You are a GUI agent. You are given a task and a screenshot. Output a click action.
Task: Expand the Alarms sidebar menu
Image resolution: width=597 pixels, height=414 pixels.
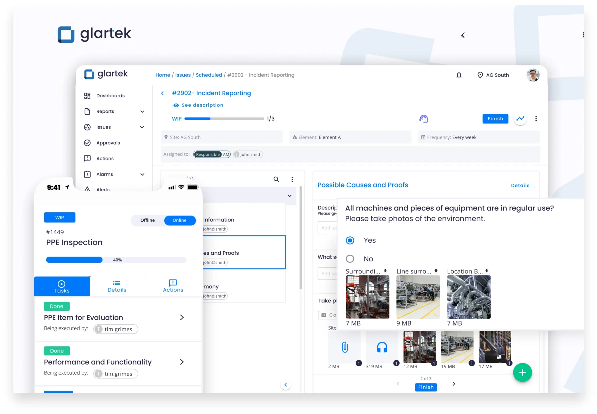click(x=142, y=174)
